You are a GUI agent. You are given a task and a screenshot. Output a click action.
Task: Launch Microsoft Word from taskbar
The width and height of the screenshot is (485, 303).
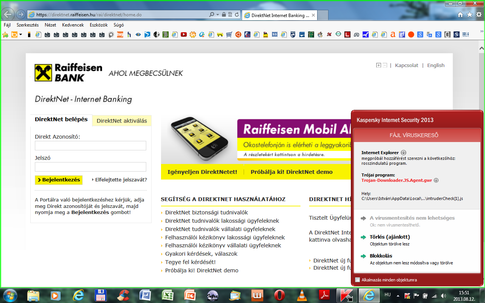(145, 295)
